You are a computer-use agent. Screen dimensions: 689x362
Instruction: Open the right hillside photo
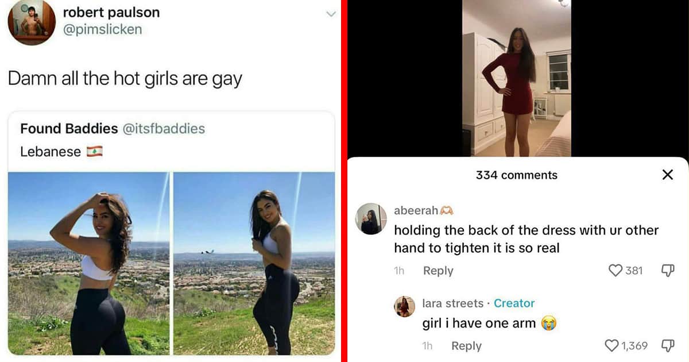(x=254, y=263)
